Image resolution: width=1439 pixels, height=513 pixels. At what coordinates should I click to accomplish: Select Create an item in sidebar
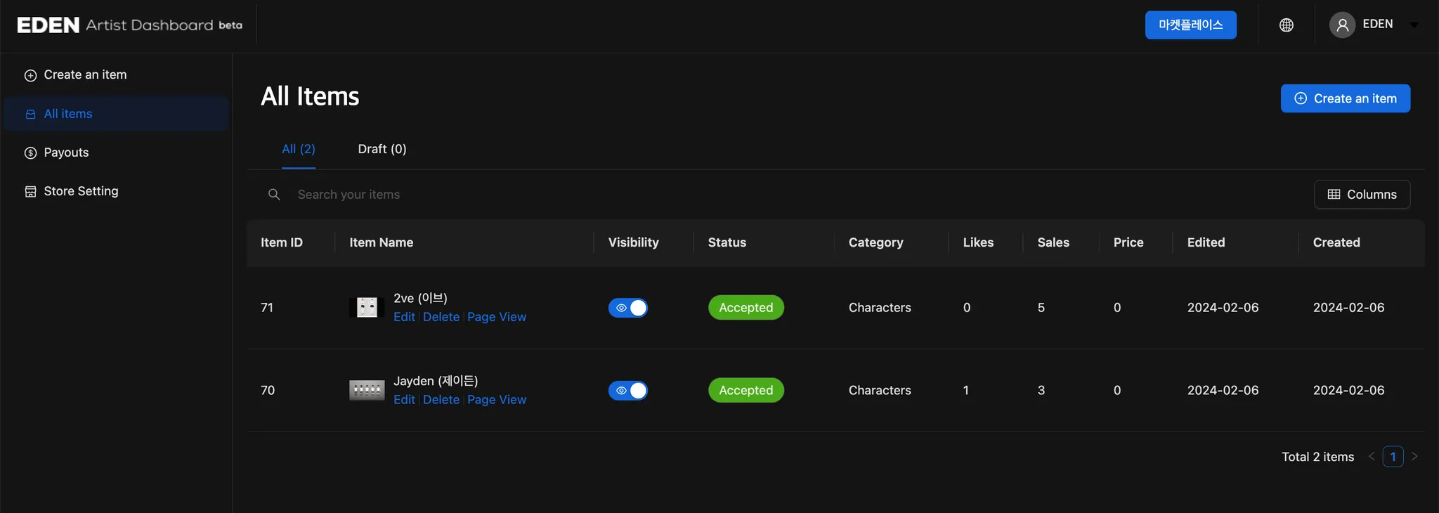pyautogui.click(x=85, y=74)
